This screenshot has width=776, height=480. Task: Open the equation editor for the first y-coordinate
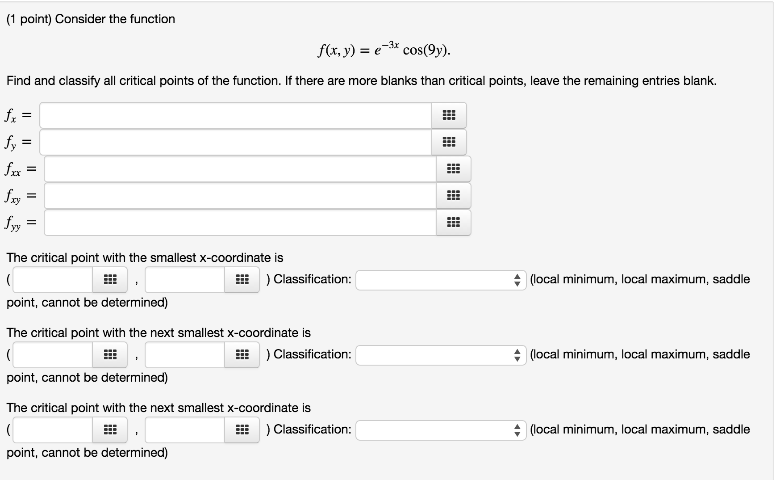(x=242, y=279)
